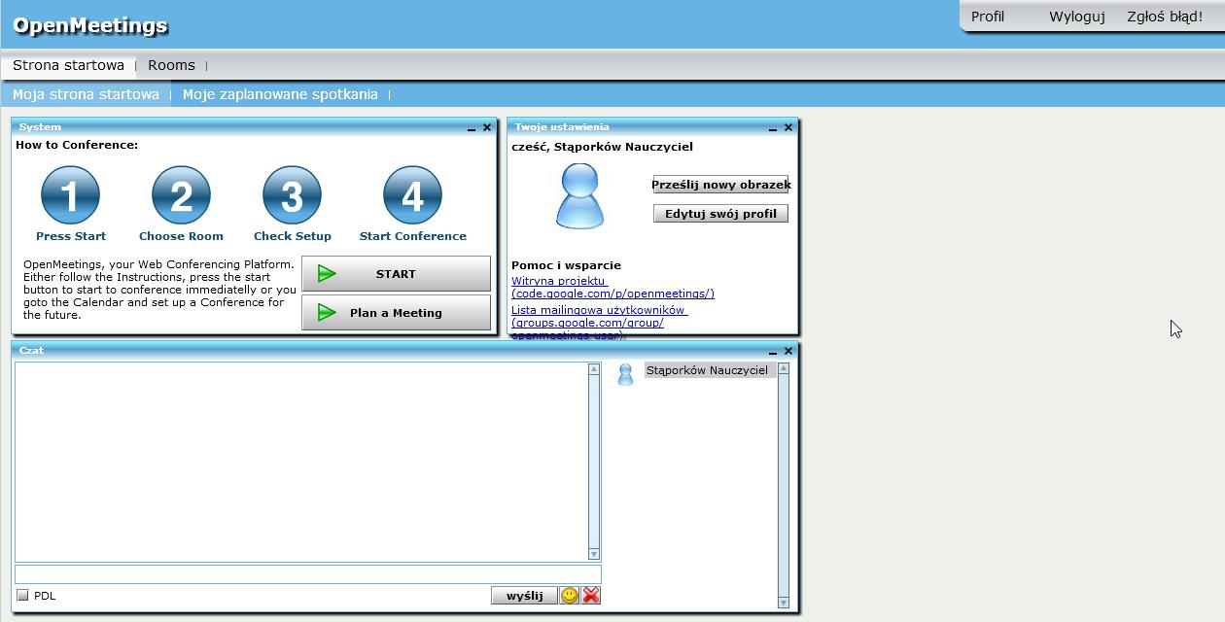Viewport: 1225px width, 622px height.
Task: Switch to Moje zaplanowane spotkania tab
Action: tap(280, 94)
